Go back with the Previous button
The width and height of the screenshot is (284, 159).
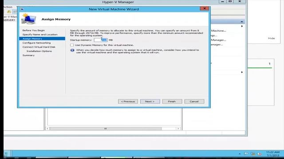click(x=128, y=102)
